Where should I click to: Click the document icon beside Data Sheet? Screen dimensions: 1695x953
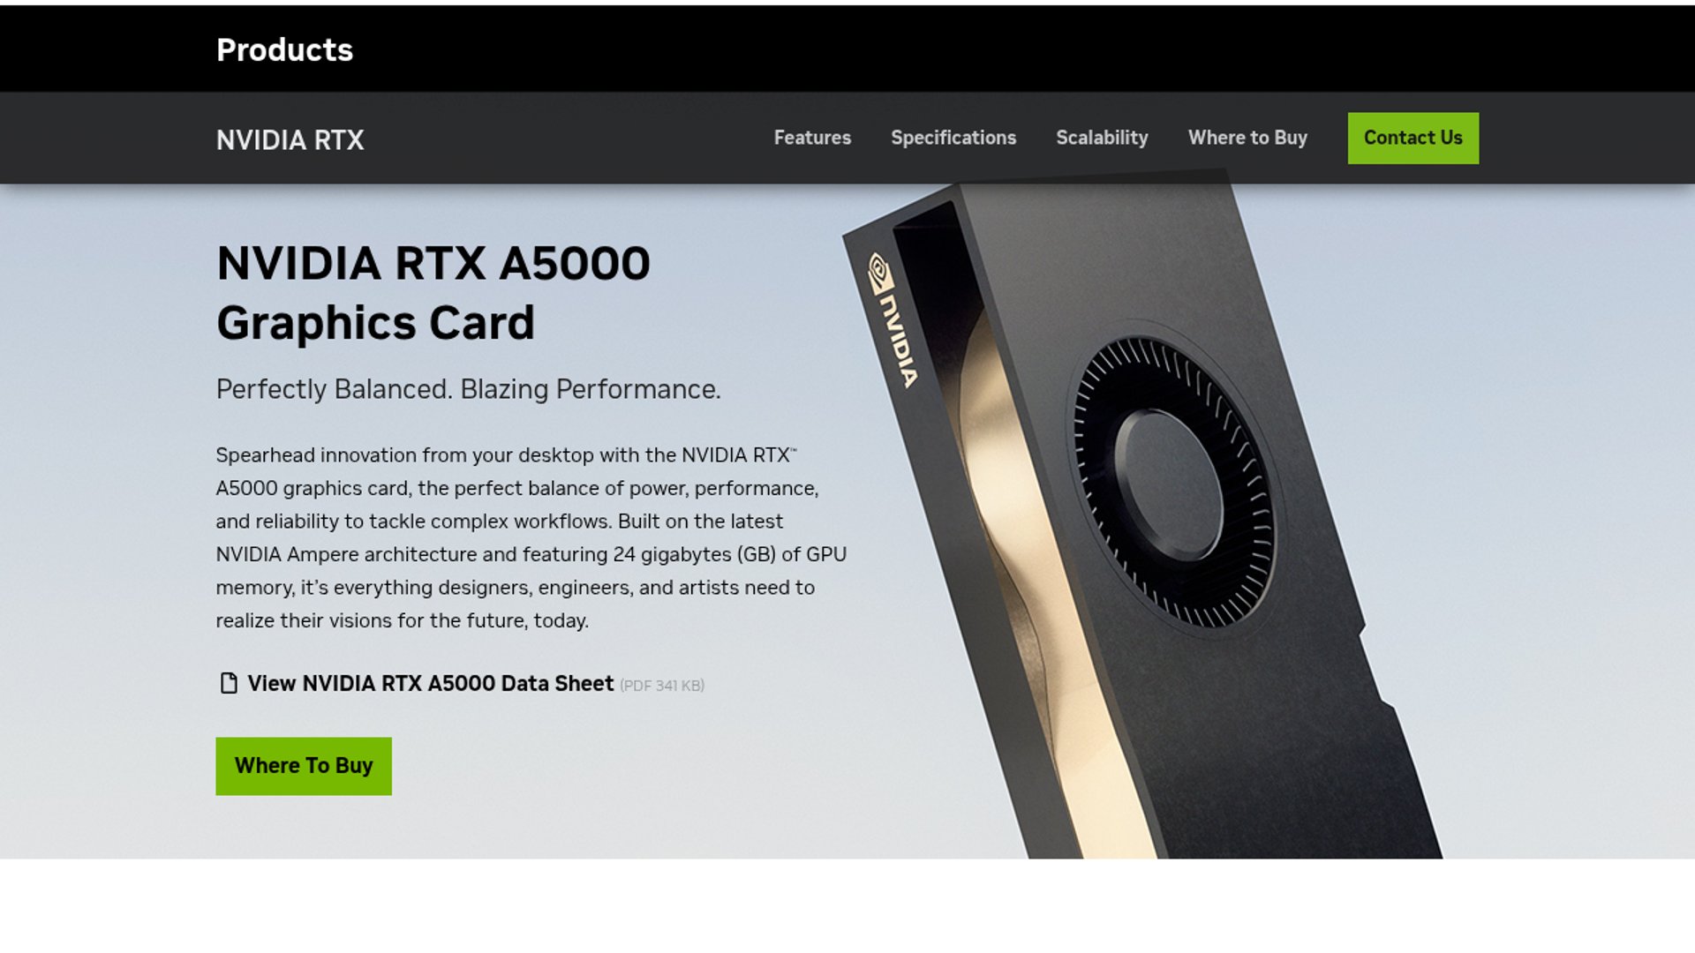(x=229, y=684)
